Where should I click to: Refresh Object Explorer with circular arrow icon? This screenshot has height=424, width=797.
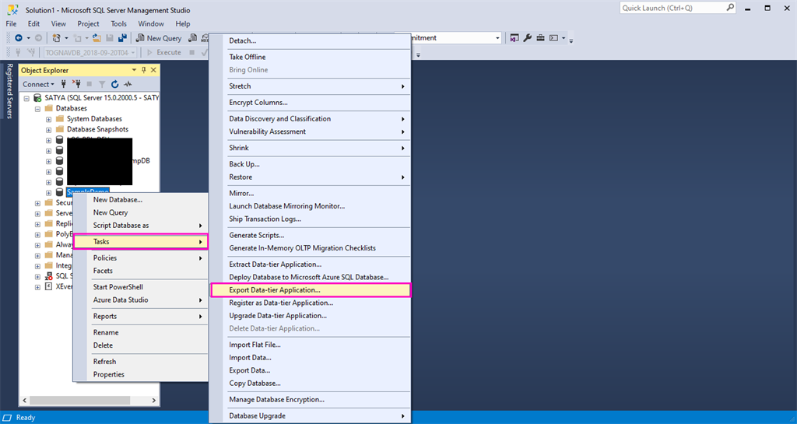point(115,84)
